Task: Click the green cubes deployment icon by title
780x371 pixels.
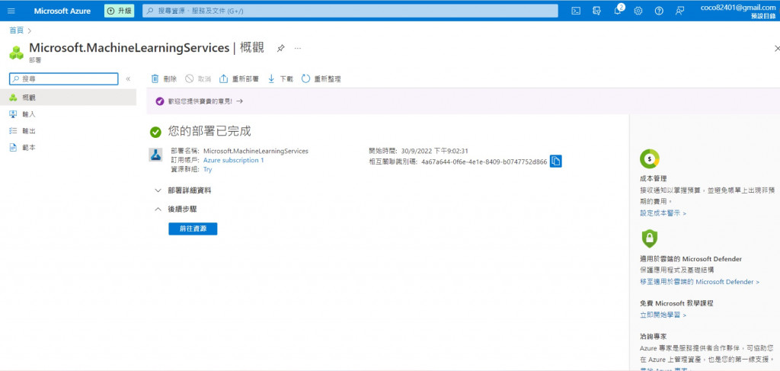Action: click(x=17, y=53)
